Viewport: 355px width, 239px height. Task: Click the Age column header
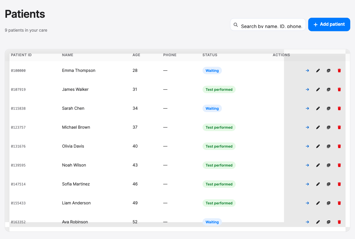136,55
